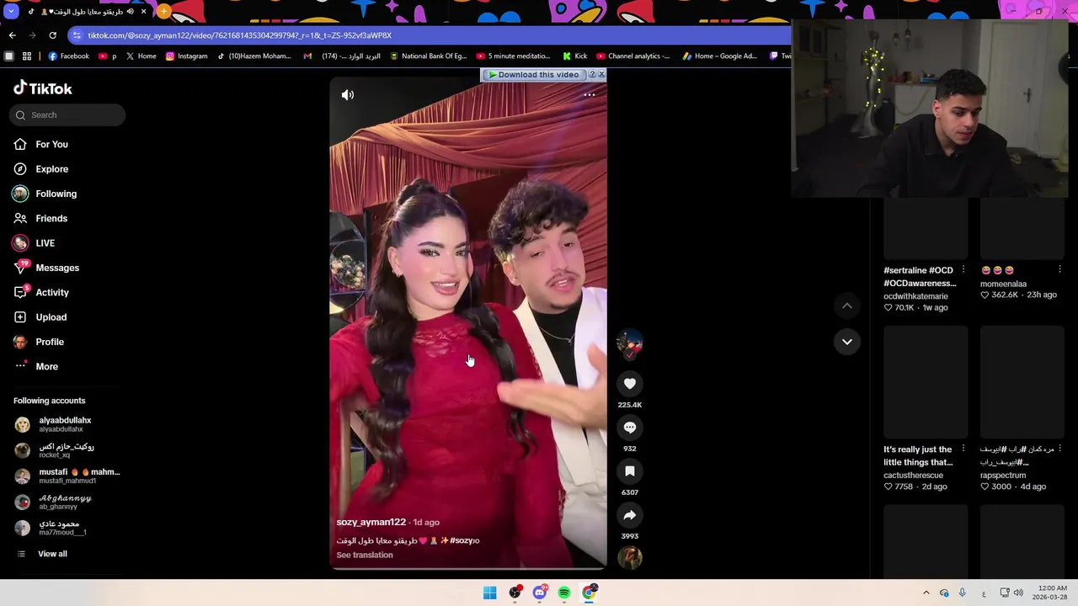Open the site info icon in address bar
1078x606 pixels.
tap(77, 35)
